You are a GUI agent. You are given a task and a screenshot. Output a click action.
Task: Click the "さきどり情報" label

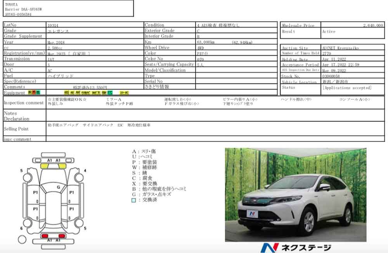point(157,87)
